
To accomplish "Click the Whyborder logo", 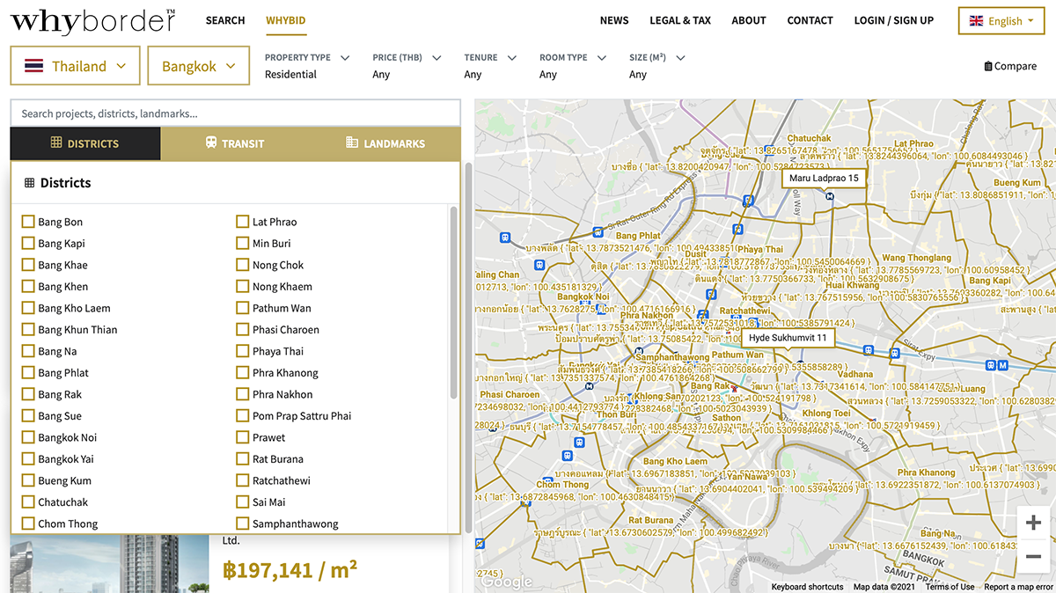I will pos(92,20).
